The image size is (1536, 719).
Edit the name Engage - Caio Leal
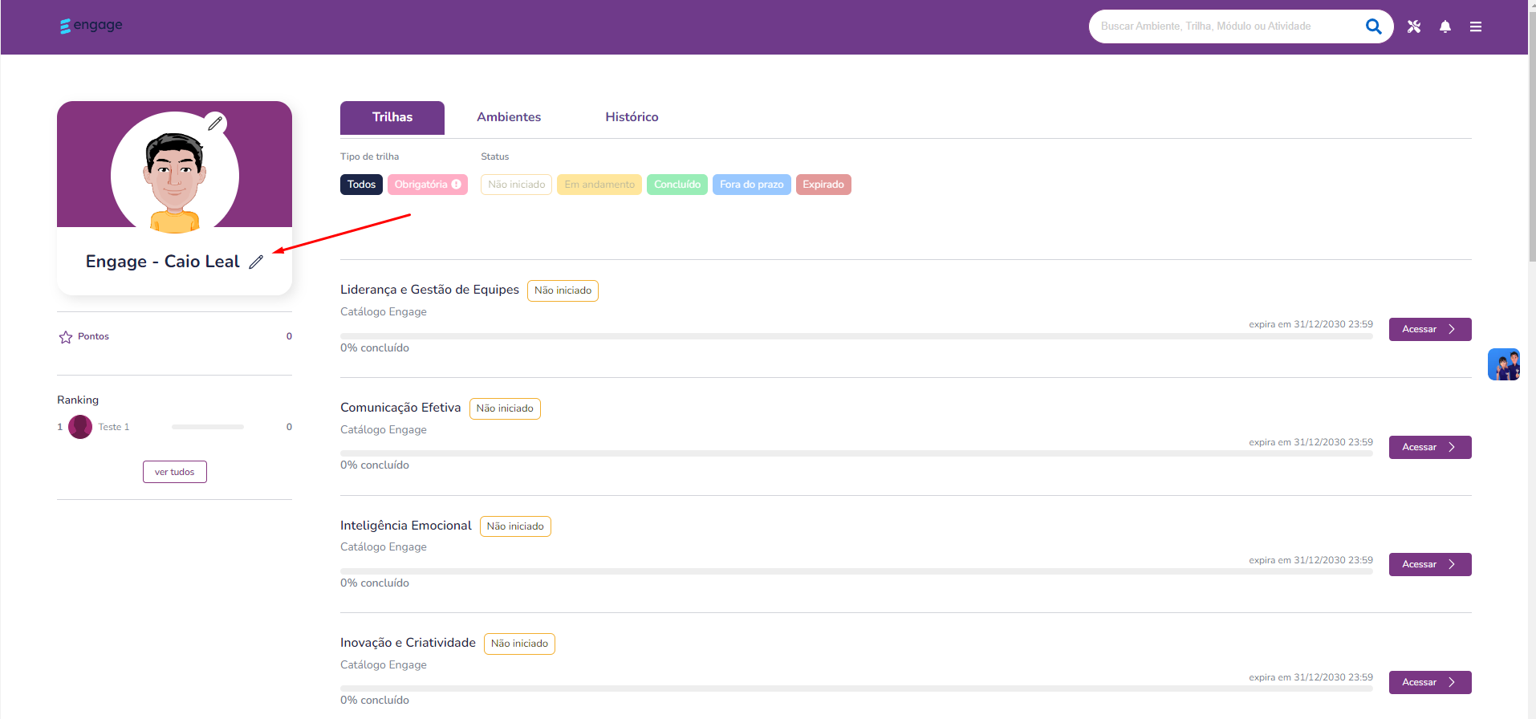coord(256,262)
